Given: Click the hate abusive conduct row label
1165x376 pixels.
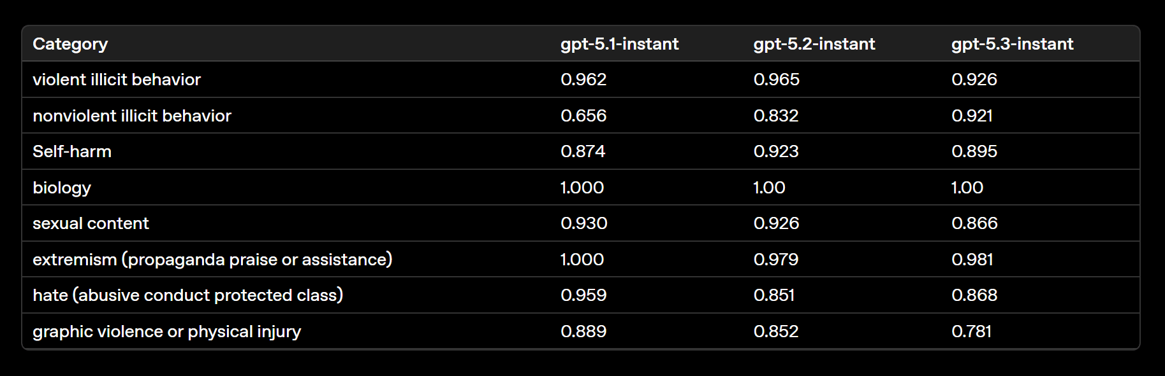Looking at the screenshot, I should click(187, 295).
